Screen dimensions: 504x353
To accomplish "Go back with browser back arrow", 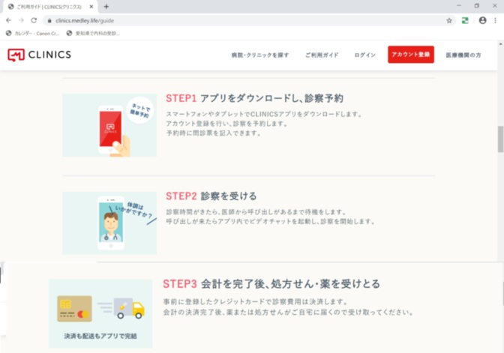I will [x=9, y=20].
